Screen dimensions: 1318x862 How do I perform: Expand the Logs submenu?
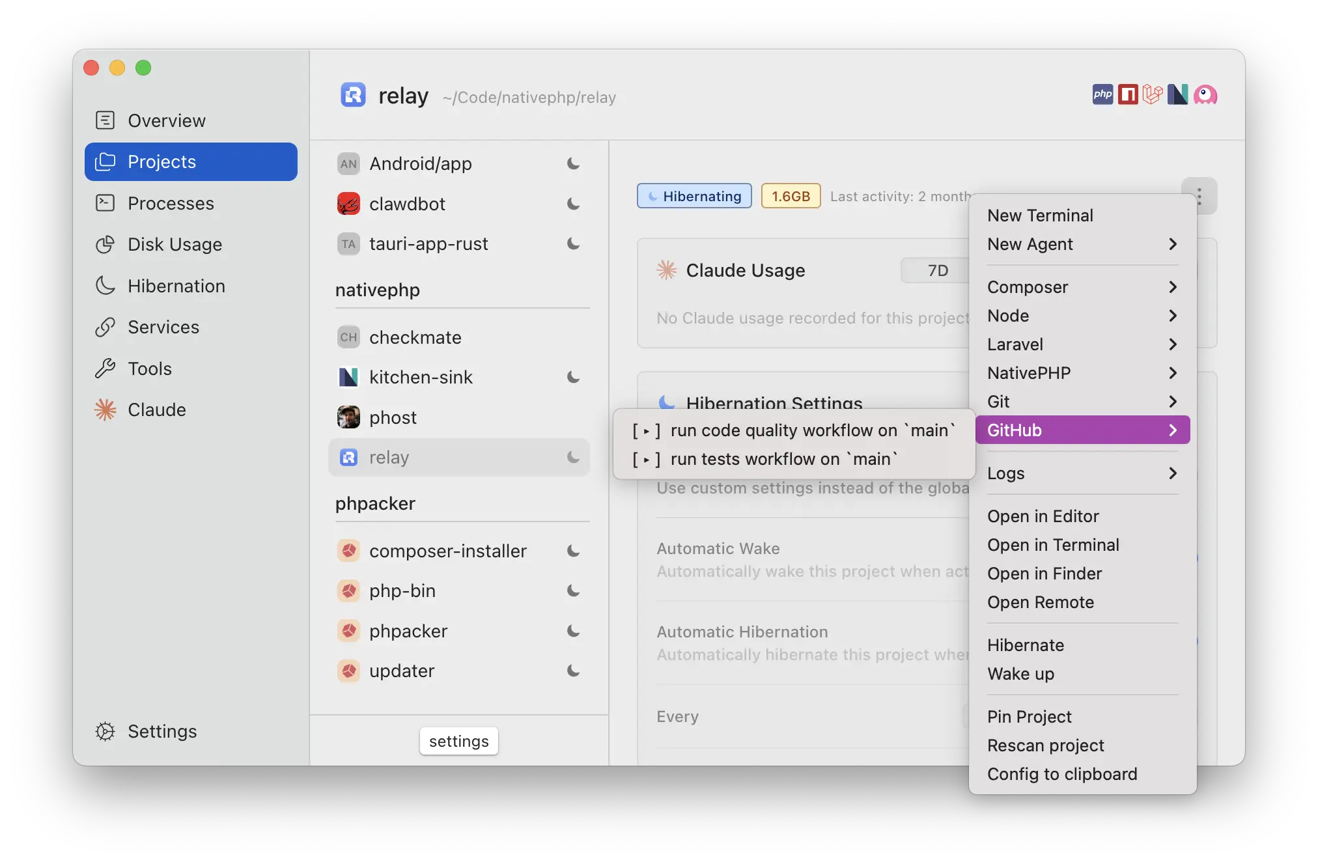point(1082,473)
